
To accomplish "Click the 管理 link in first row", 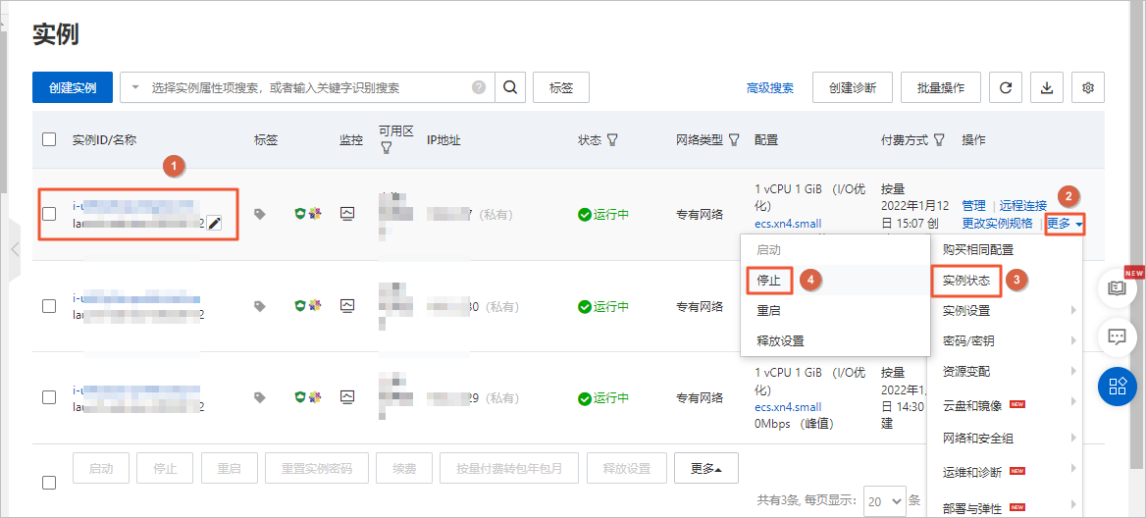I will [973, 205].
